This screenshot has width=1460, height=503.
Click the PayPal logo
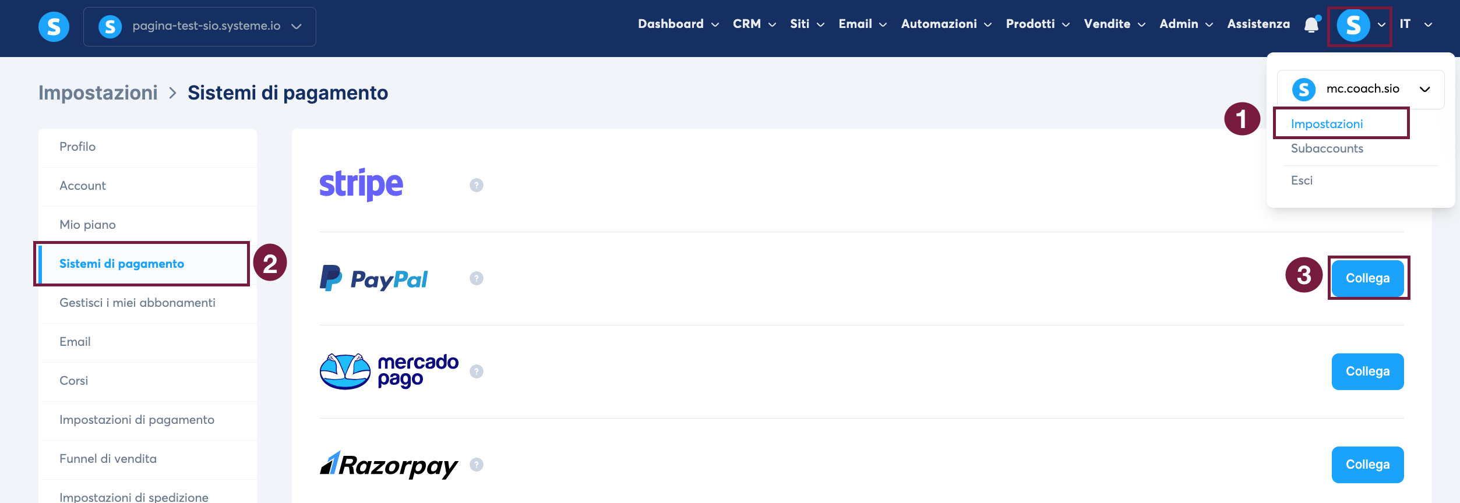(x=373, y=278)
